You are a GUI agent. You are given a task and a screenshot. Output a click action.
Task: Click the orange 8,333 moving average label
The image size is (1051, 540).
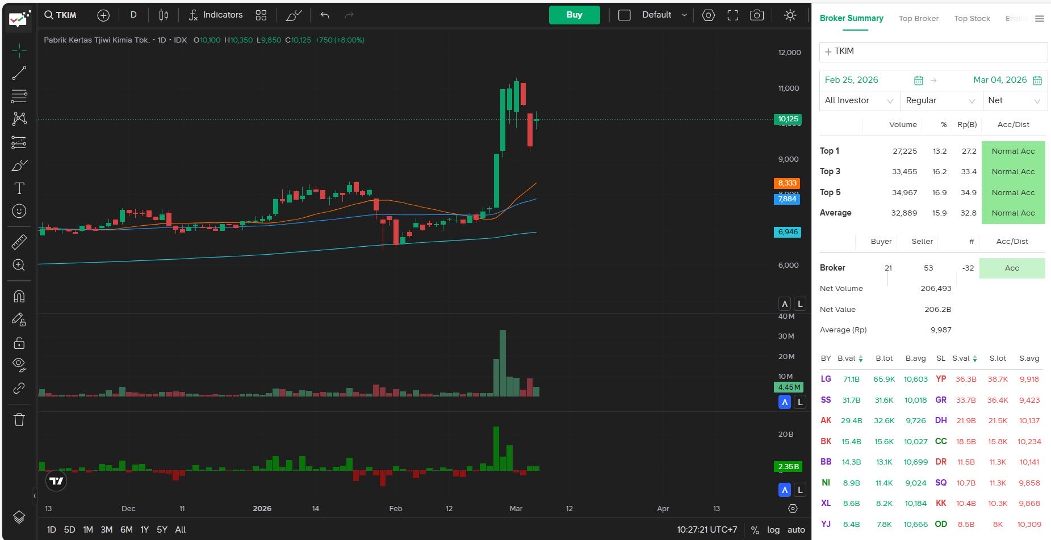[x=787, y=183]
